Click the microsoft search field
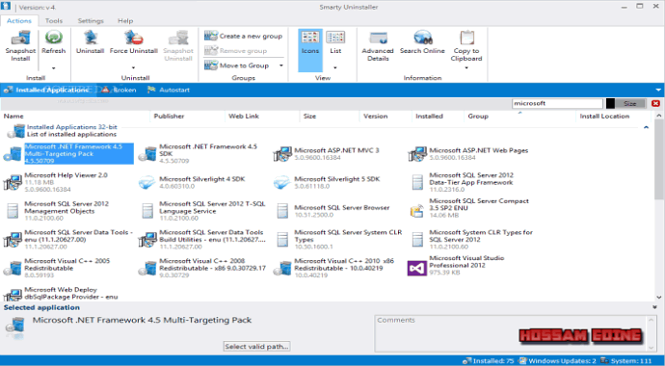Image resolution: width=665 pixels, height=366 pixels. click(557, 103)
